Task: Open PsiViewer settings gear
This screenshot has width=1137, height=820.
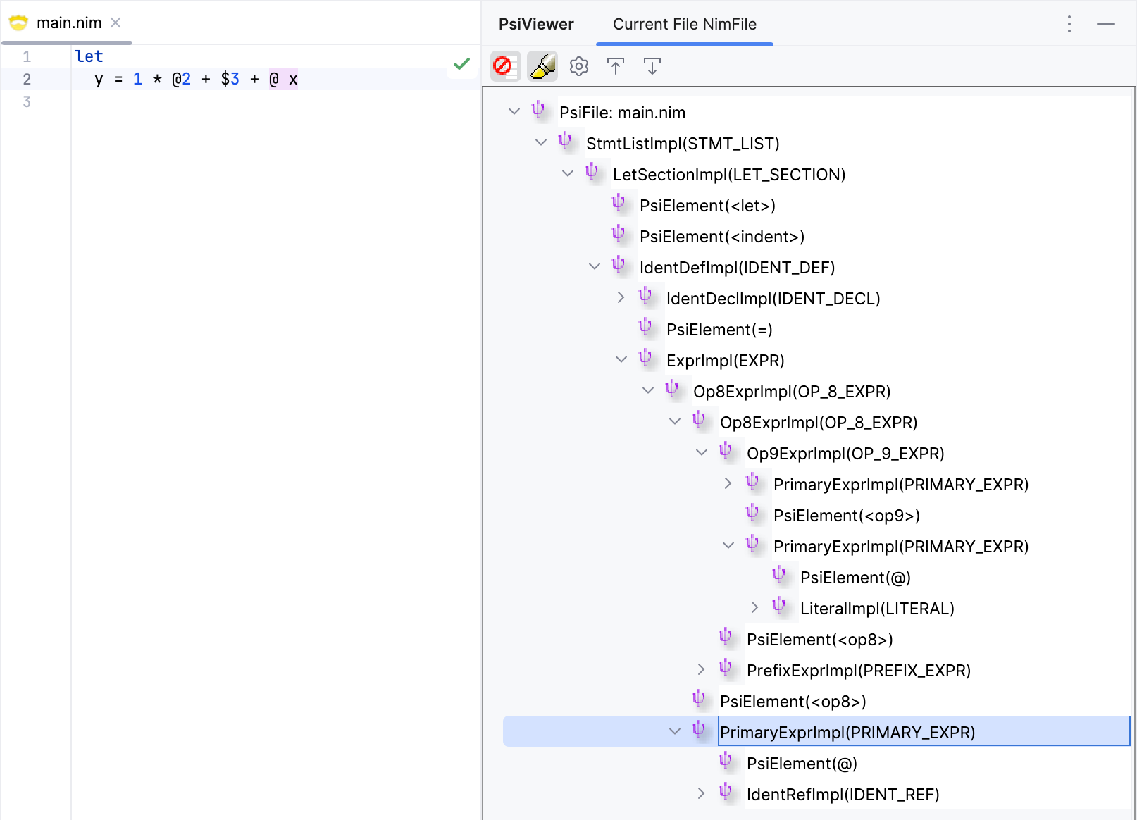Action: coord(579,66)
